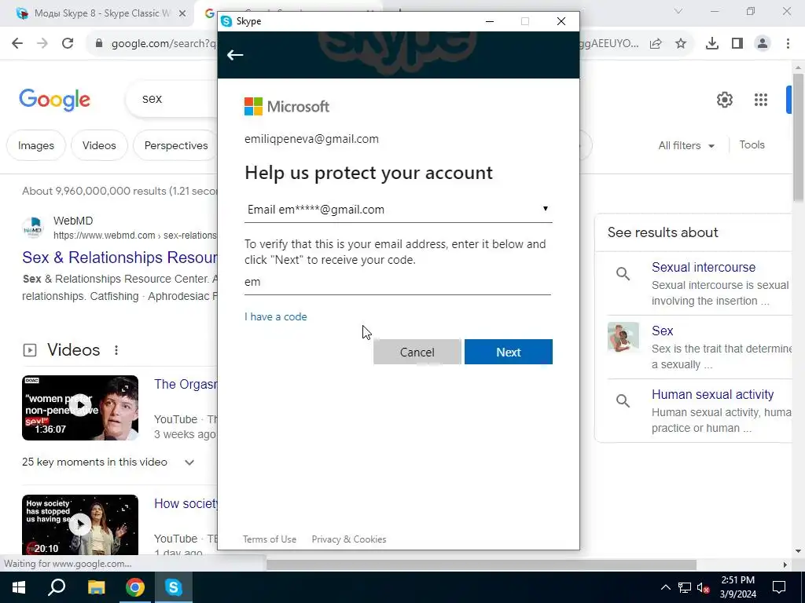Image resolution: width=805 pixels, height=603 pixels.
Task: Open the Email em*****@gmail.com dropdown
Action: click(398, 209)
